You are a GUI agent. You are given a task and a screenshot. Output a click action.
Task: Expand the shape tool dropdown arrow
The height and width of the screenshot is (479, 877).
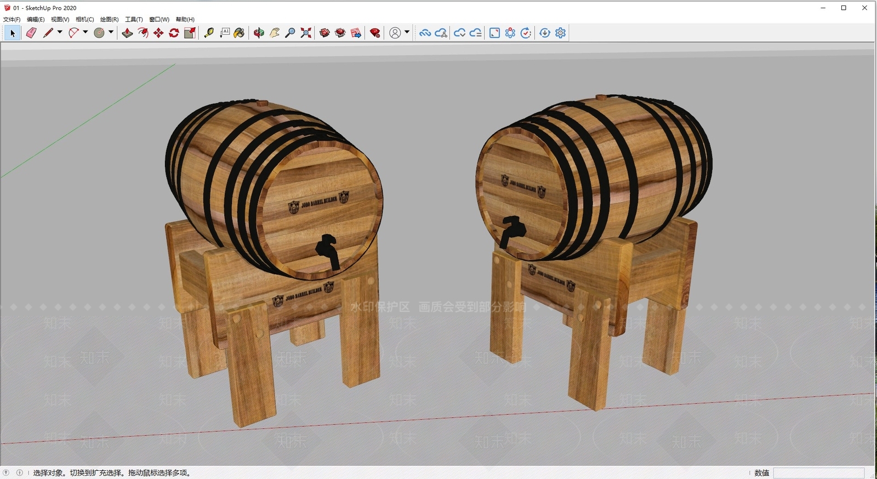click(x=111, y=32)
